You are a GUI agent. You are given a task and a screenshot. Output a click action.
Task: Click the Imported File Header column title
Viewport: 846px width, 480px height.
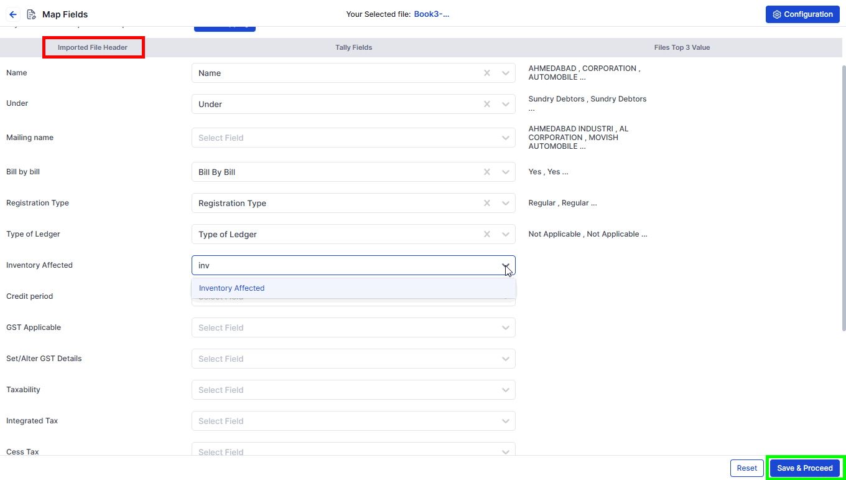(x=93, y=47)
